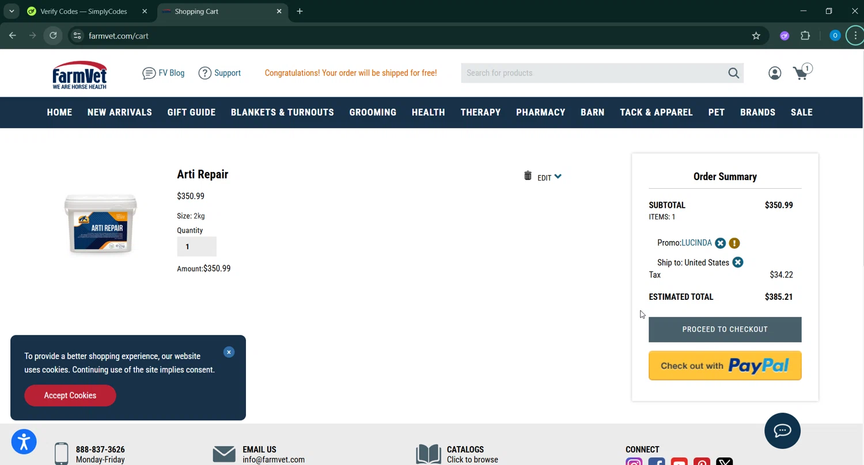Screen dimensions: 864x465
Task: Focus the Search for products field
Action: pyautogui.click(x=593, y=73)
